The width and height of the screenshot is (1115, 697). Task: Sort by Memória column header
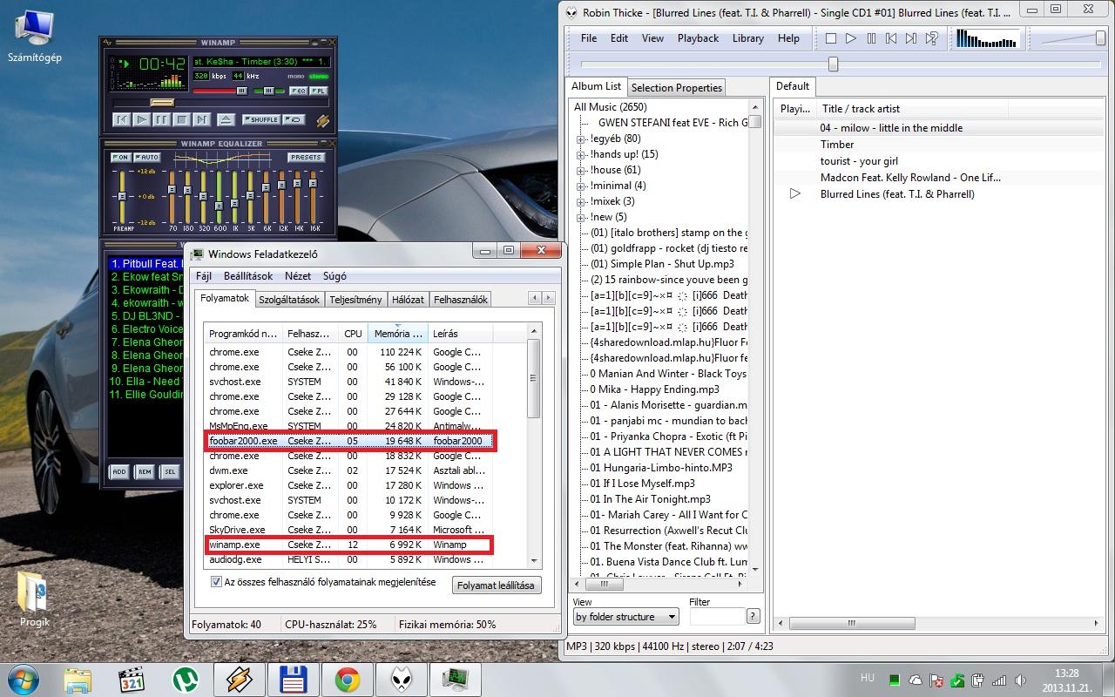398,334
